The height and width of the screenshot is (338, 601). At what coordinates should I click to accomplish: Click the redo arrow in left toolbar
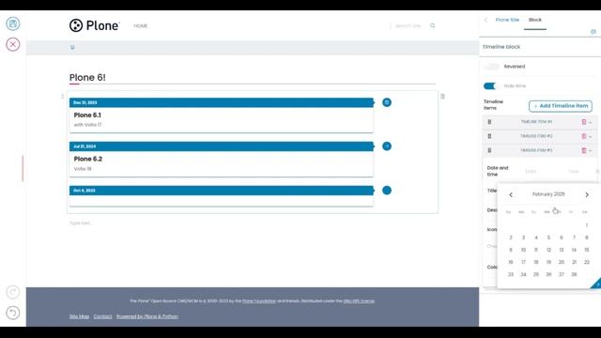[x=12, y=292]
